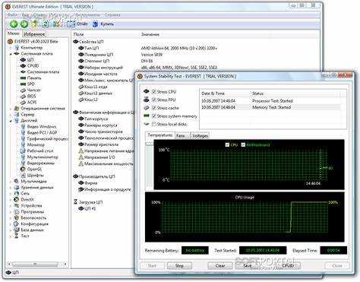
Task: Click the Stress CPU chip icon
Action: 147,91
